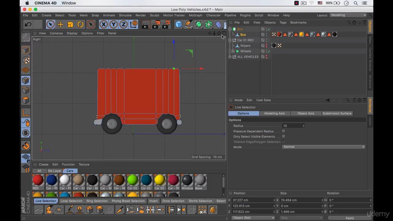Open the Render view icon in the toolbar
This screenshot has width=393, height=221.
pyautogui.click(x=145, y=24)
